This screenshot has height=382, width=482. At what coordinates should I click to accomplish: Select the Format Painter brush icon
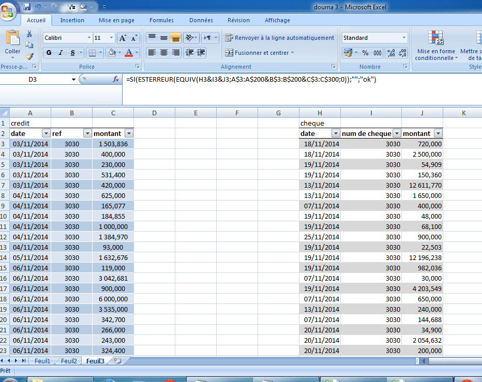pyautogui.click(x=29, y=56)
